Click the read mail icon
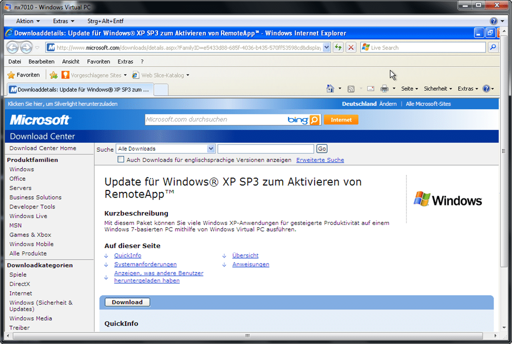Image resolution: width=512 pixels, height=344 pixels. tap(370, 88)
